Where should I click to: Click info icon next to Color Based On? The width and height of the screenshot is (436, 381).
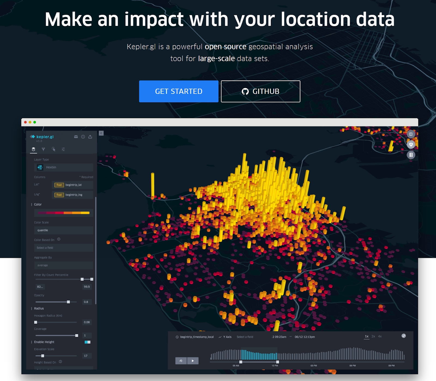59,239
